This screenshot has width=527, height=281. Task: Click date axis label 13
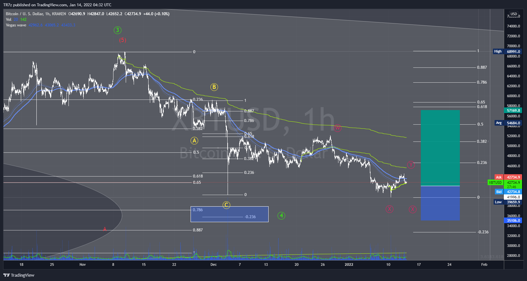(266, 264)
